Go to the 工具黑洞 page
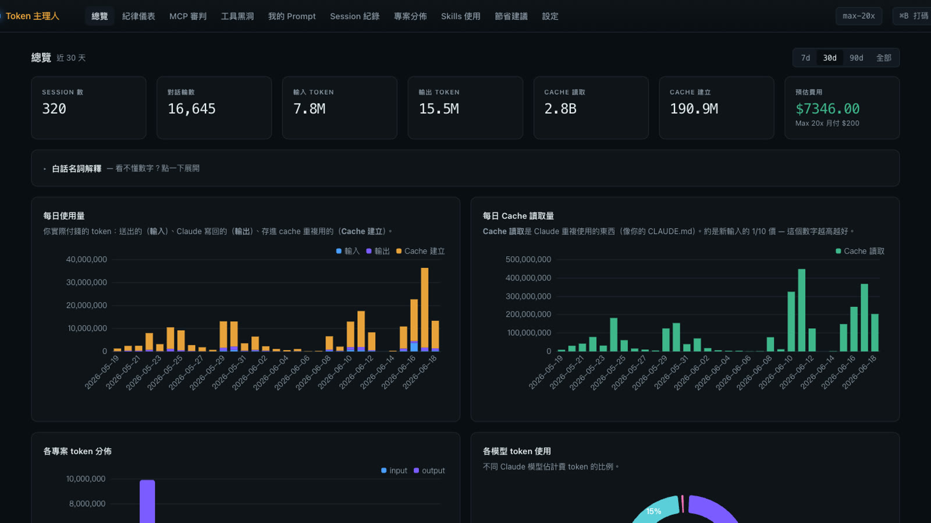The width and height of the screenshot is (931, 523). (x=237, y=16)
